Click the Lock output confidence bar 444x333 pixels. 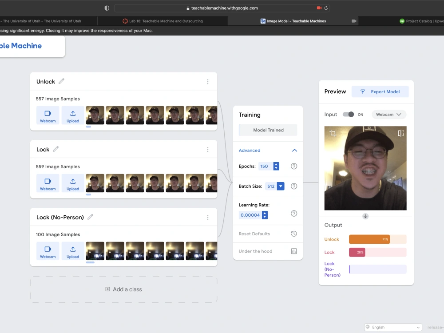378,252
